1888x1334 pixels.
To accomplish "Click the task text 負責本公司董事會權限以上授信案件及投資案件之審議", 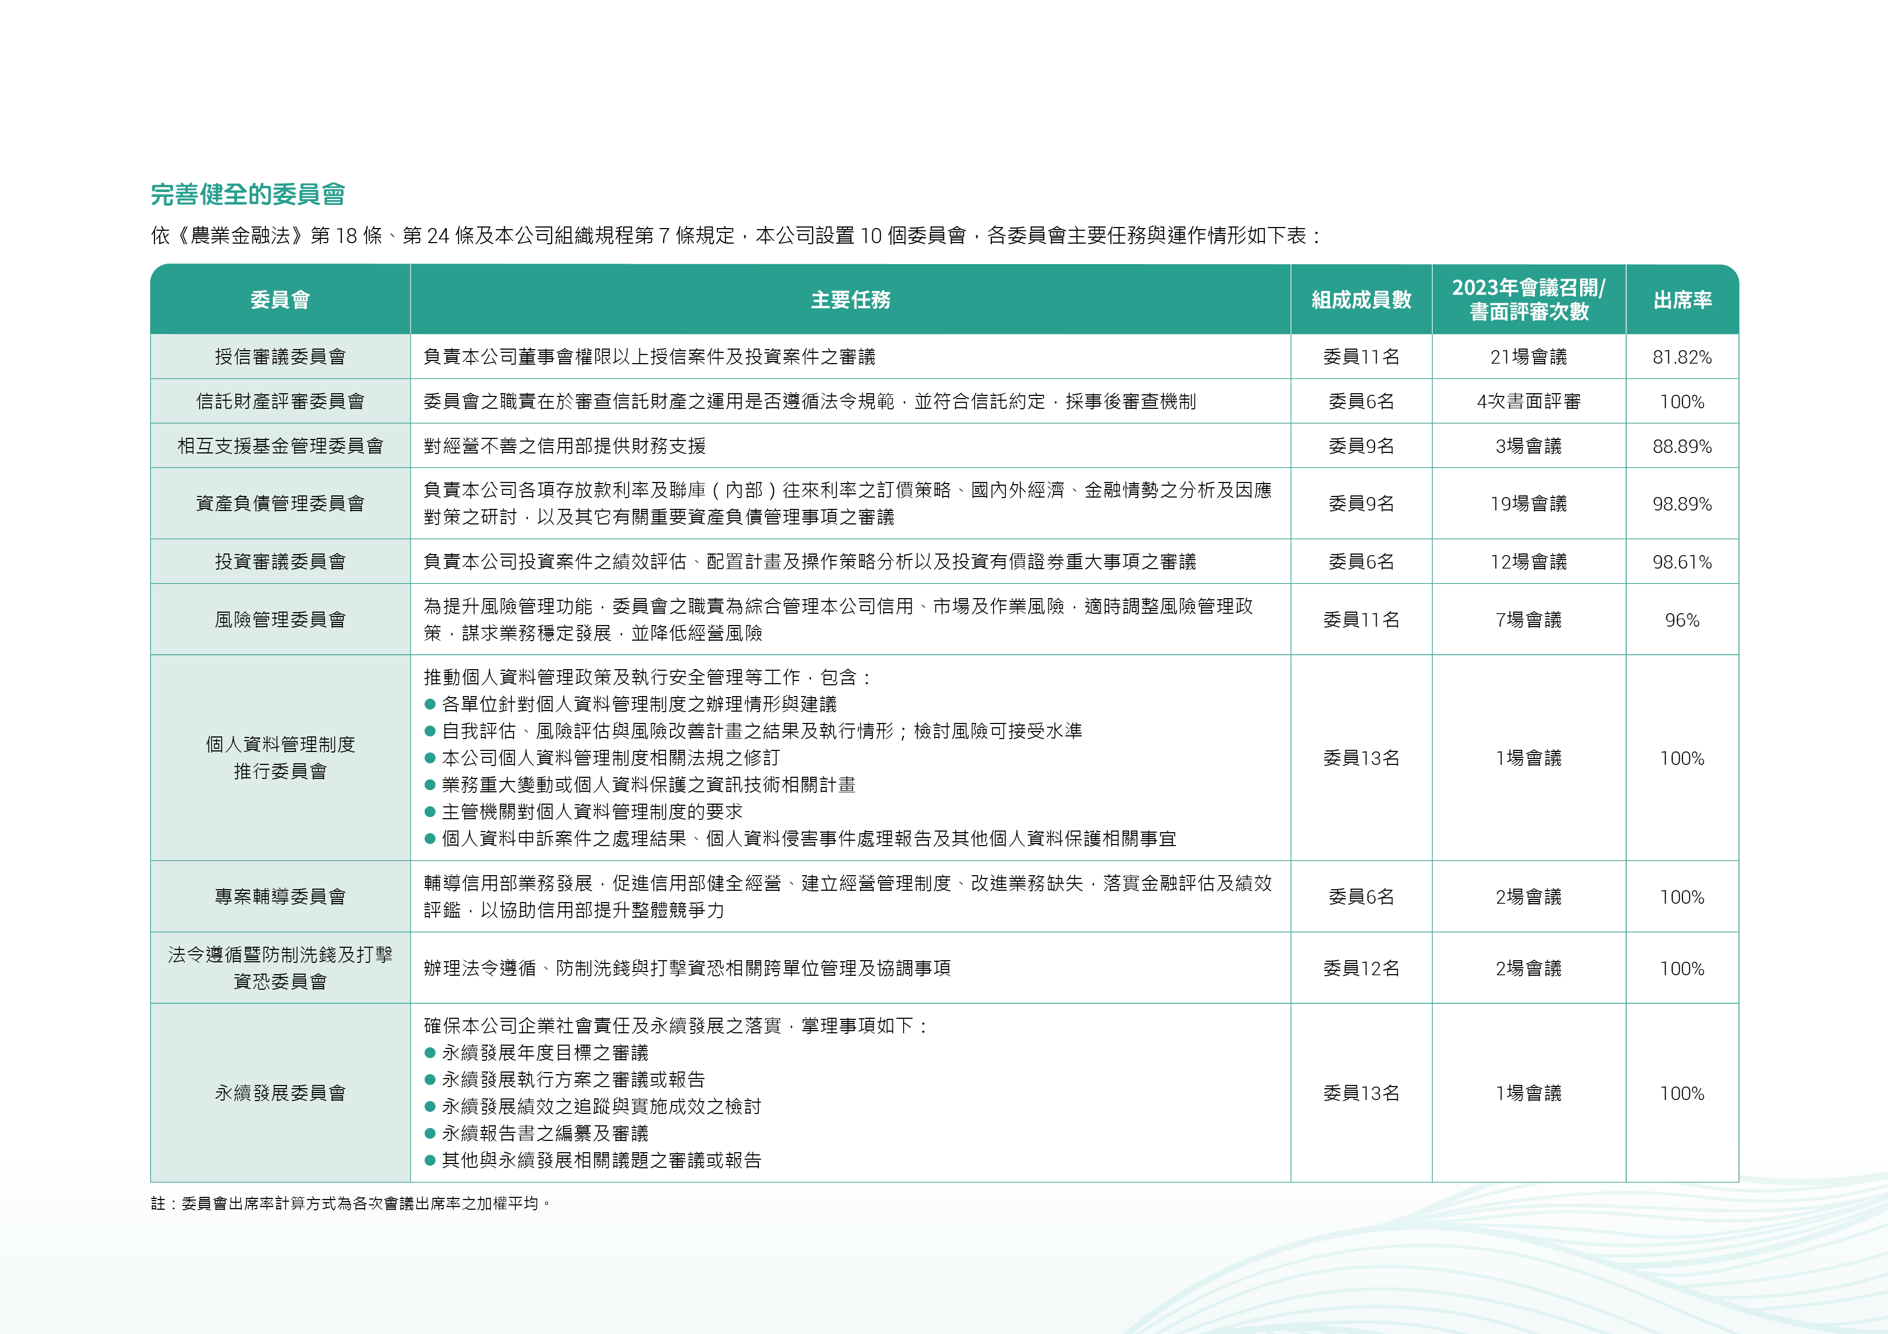I will point(650,357).
